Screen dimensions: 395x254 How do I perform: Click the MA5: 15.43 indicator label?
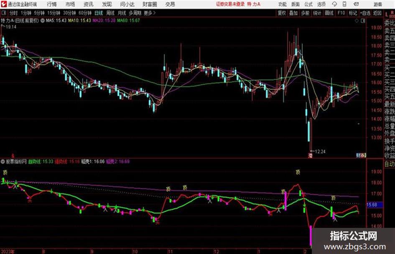point(56,20)
